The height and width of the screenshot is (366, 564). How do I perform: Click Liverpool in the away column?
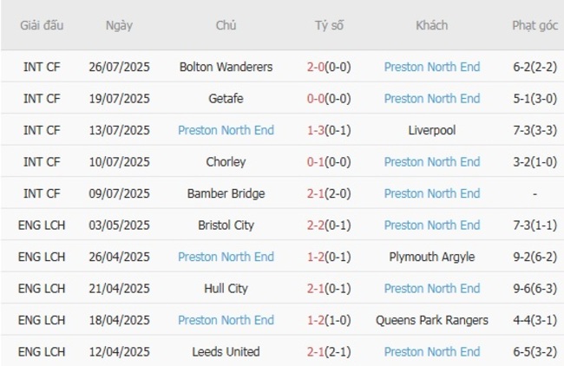[431, 130]
